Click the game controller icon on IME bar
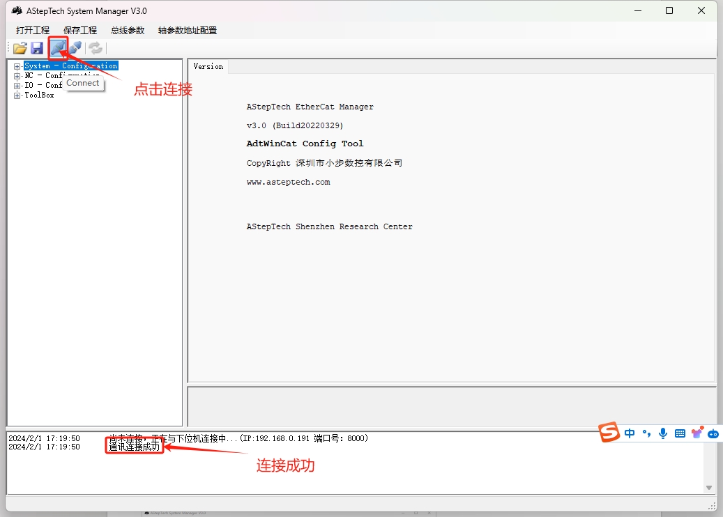Viewport: 723px width, 517px height. pos(713,433)
